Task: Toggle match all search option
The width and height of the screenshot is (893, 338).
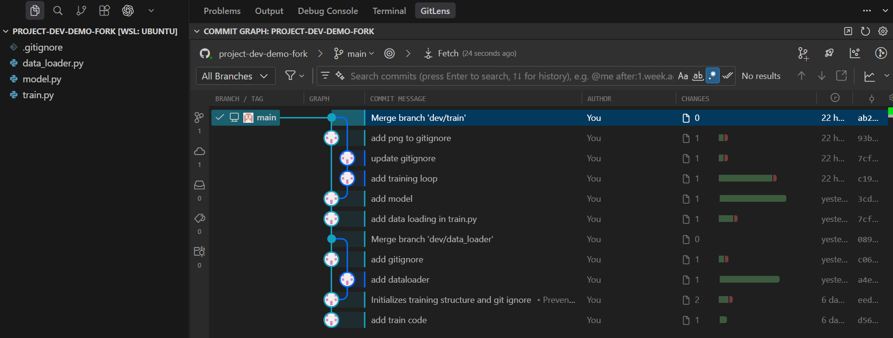Action: tap(727, 76)
